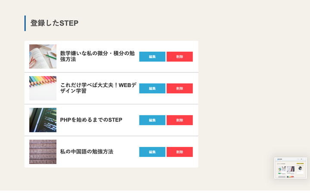310x194 pixels.
Task: Open the 私の中国語の勉強方法 title
Action: click(x=87, y=152)
